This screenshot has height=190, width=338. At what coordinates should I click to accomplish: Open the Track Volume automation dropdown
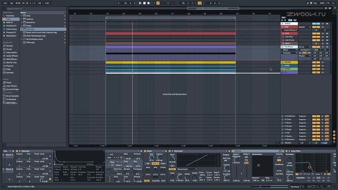290,30
